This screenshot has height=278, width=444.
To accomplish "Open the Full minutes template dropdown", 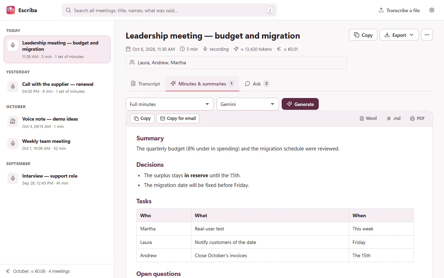I will point(170,104).
